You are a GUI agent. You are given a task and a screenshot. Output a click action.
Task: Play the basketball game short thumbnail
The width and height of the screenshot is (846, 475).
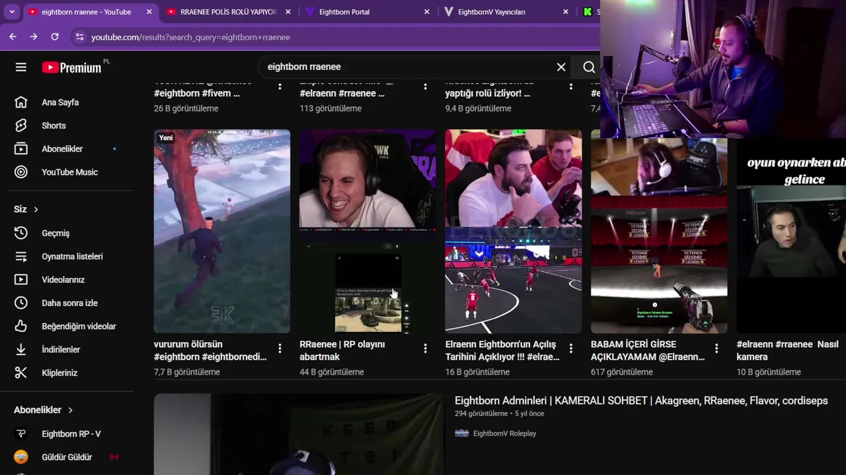coord(514,231)
